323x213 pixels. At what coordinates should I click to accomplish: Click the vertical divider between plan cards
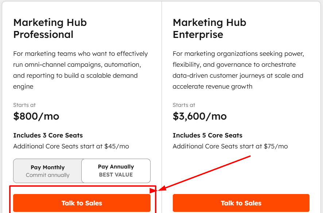click(161, 91)
